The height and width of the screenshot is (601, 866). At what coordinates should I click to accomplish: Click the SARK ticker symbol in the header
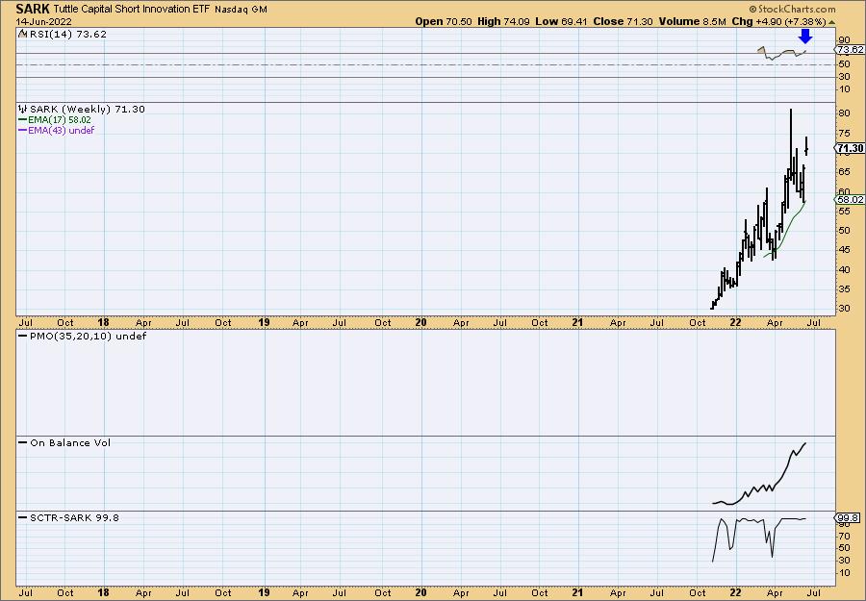33,9
